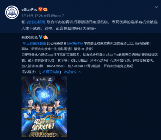
Task: Click the up chevron after 收起全文
Action: pos(80,72)
